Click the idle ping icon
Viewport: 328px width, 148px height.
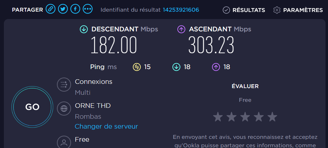[137, 67]
